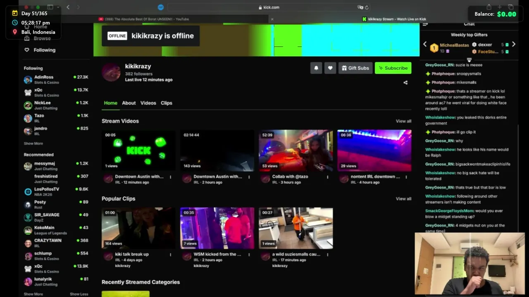Click SmackGeorgeFloydsMom username in chat
This screenshot has height=297, width=529.
point(449,211)
